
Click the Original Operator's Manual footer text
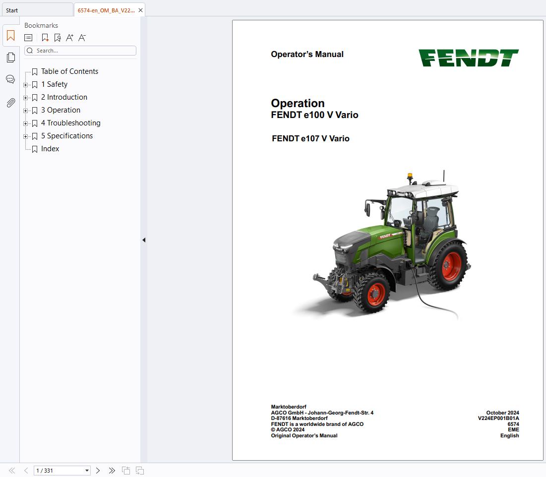coord(304,435)
